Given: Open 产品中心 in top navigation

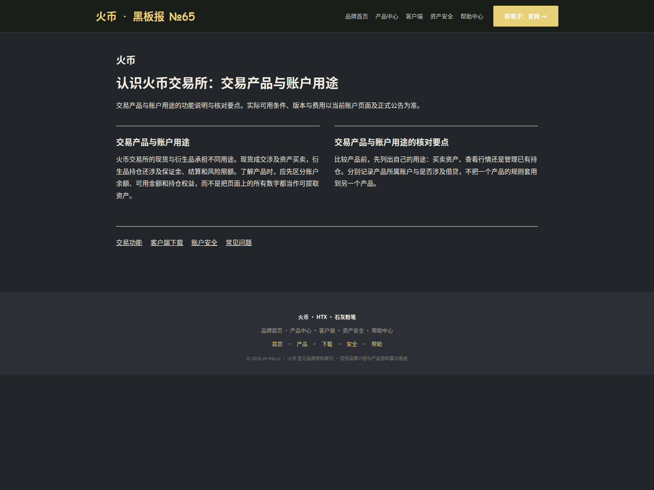Looking at the screenshot, I should pyautogui.click(x=387, y=16).
